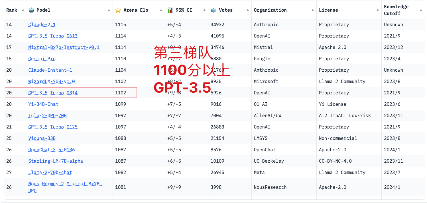
Task: Click the Knowledge Cutoff header label
Action: pos(396,10)
